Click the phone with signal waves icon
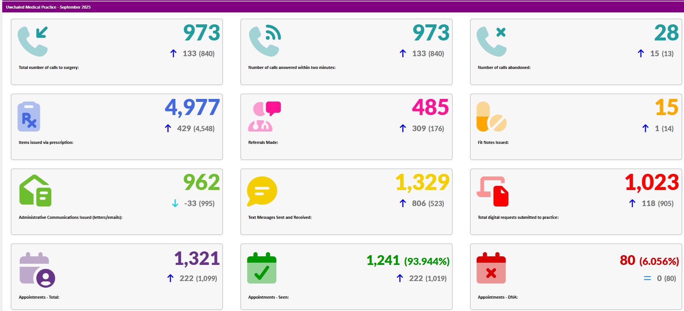Screen dimensions: 684x311 click(264, 41)
